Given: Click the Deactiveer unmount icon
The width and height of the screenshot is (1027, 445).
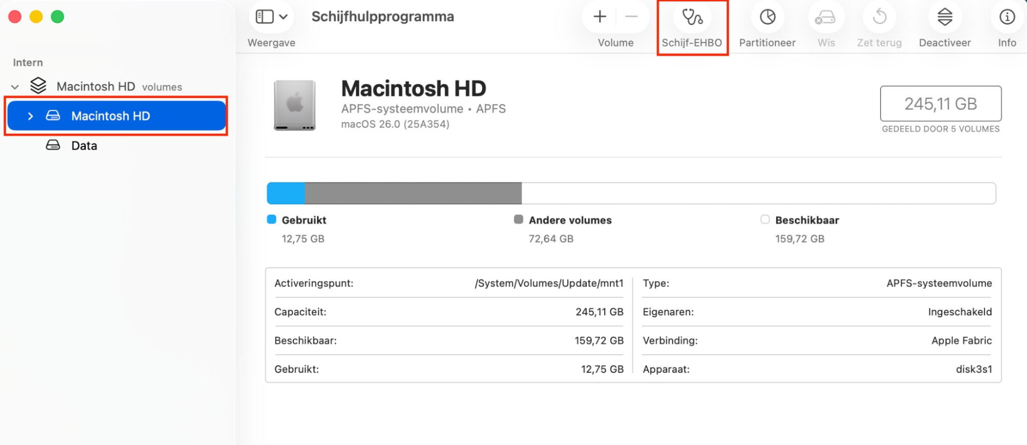Looking at the screenshot, I should [x=945, y=17].
